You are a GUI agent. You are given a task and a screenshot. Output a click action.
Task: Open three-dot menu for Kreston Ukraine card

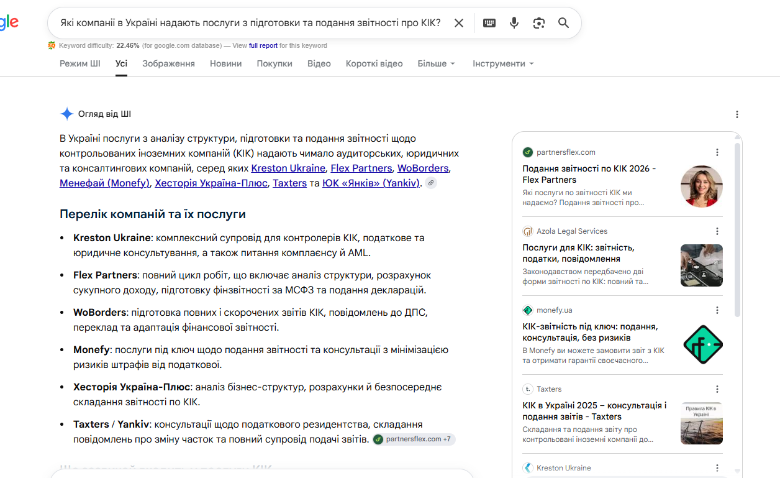tap(717, 468)
